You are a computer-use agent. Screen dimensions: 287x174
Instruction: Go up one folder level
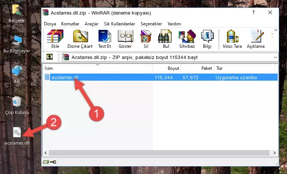pos(50,57)
